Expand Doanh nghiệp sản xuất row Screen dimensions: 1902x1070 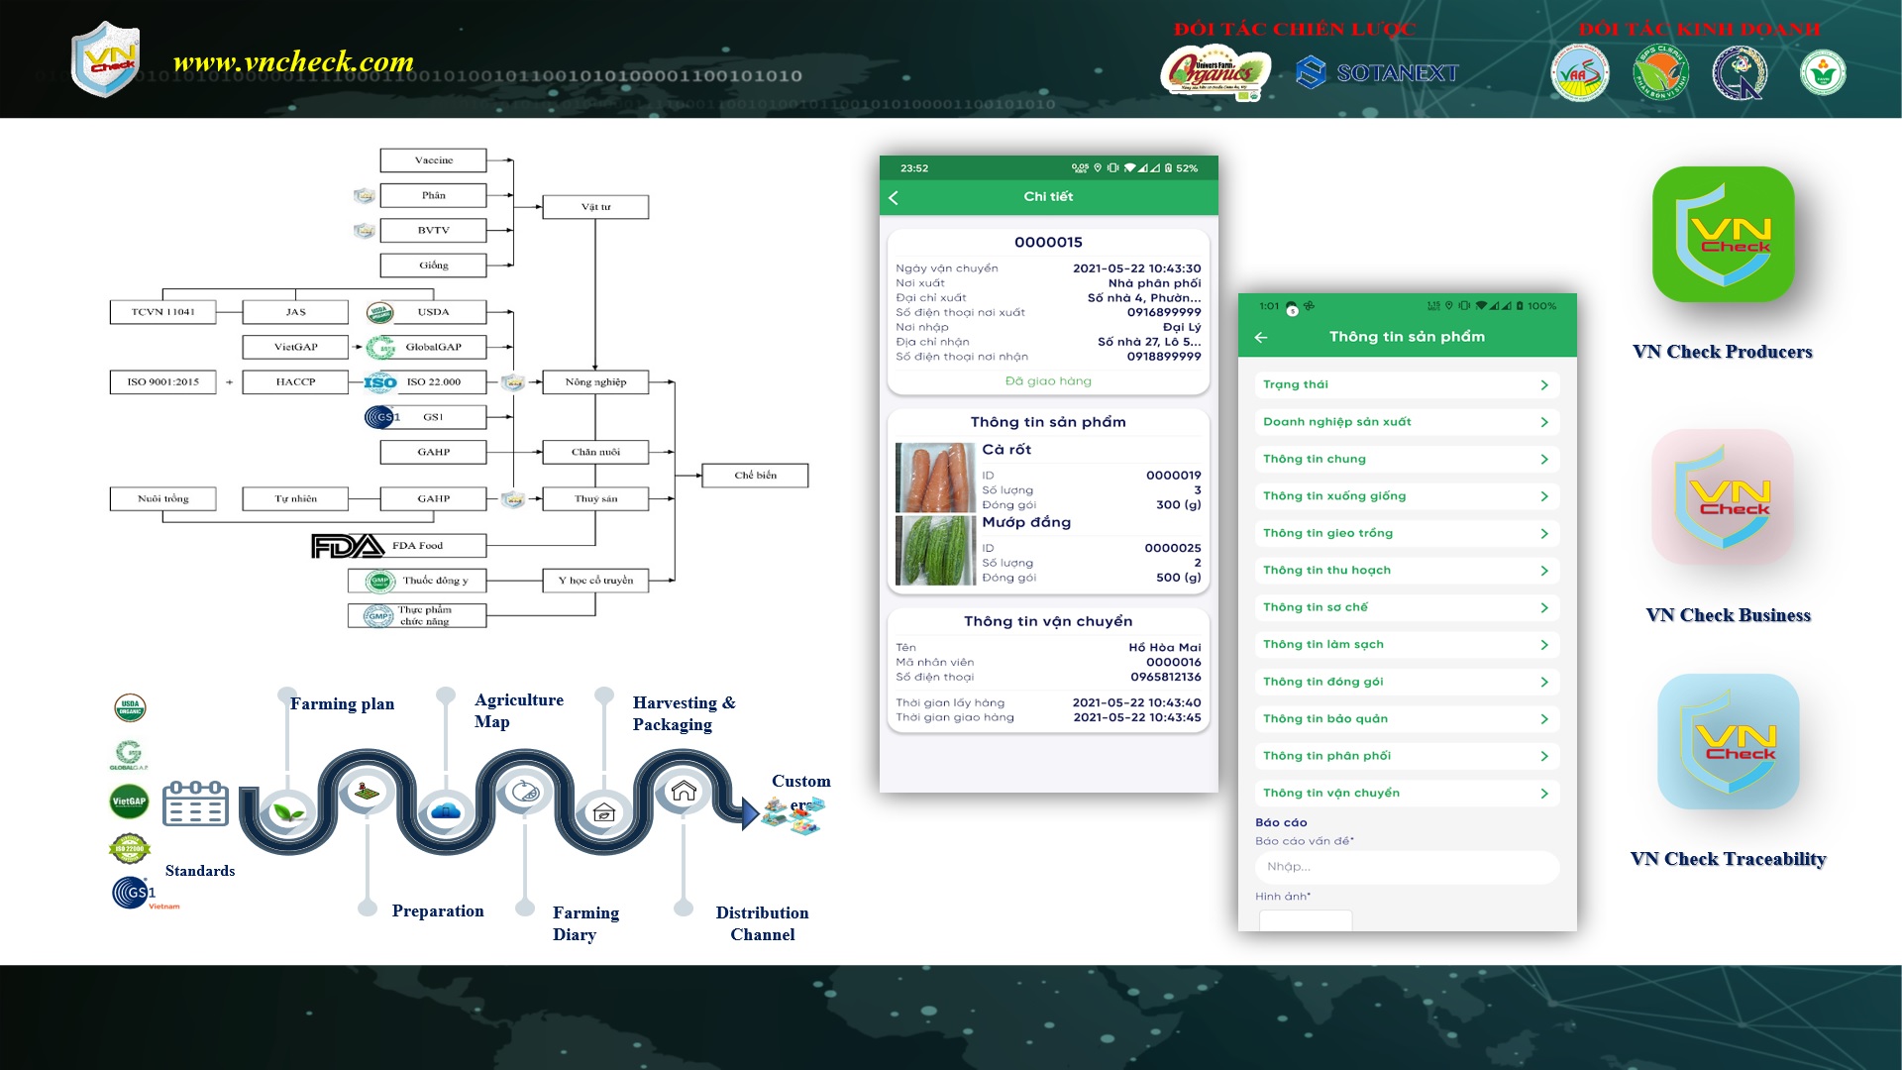[x=1407, y=422]
